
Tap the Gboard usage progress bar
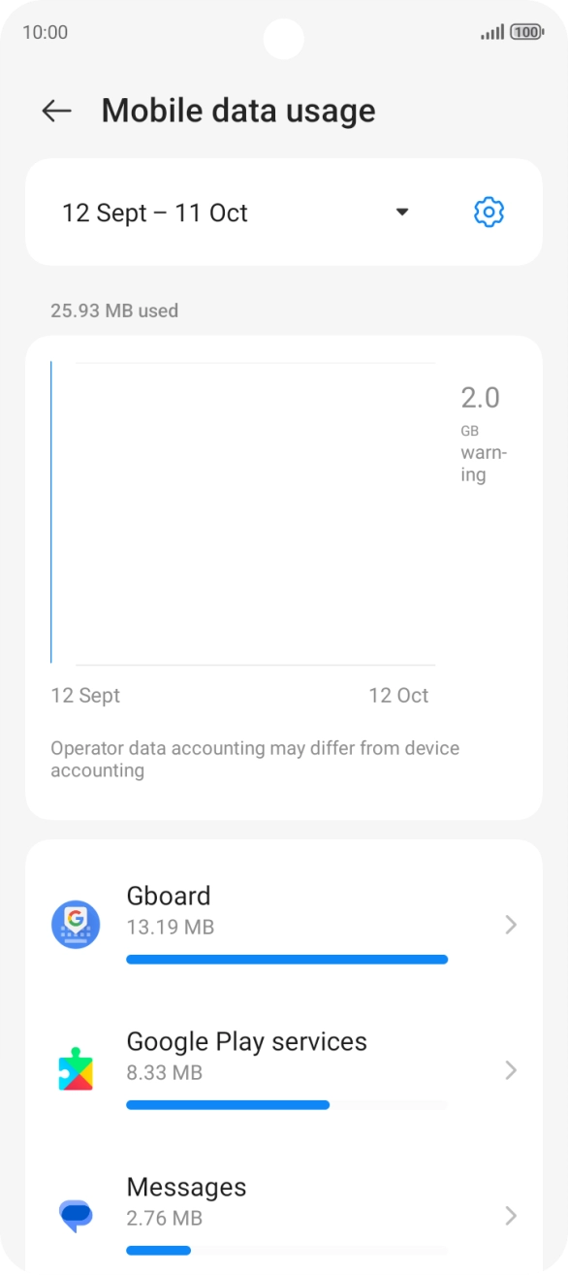coord(287,959)
